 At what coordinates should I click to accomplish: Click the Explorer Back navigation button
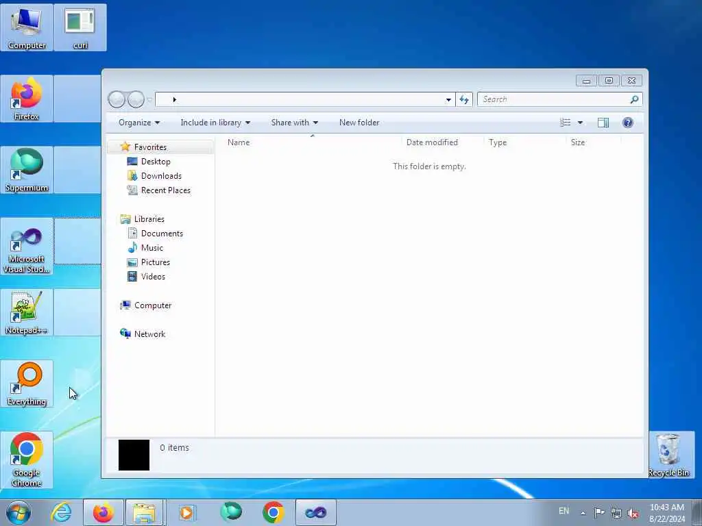[117, 99]
